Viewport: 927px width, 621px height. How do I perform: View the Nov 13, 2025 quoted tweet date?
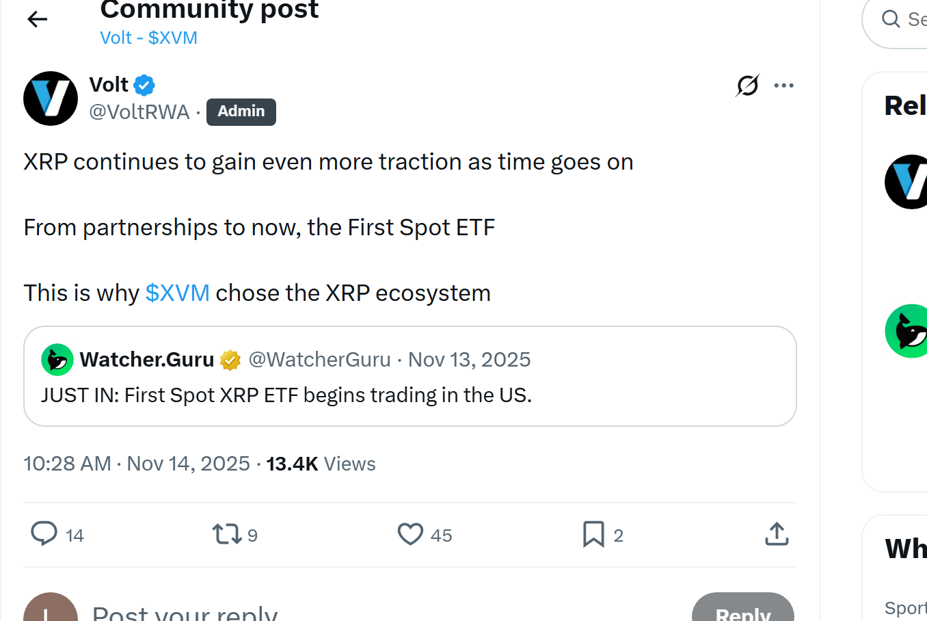tap(469, 359)
